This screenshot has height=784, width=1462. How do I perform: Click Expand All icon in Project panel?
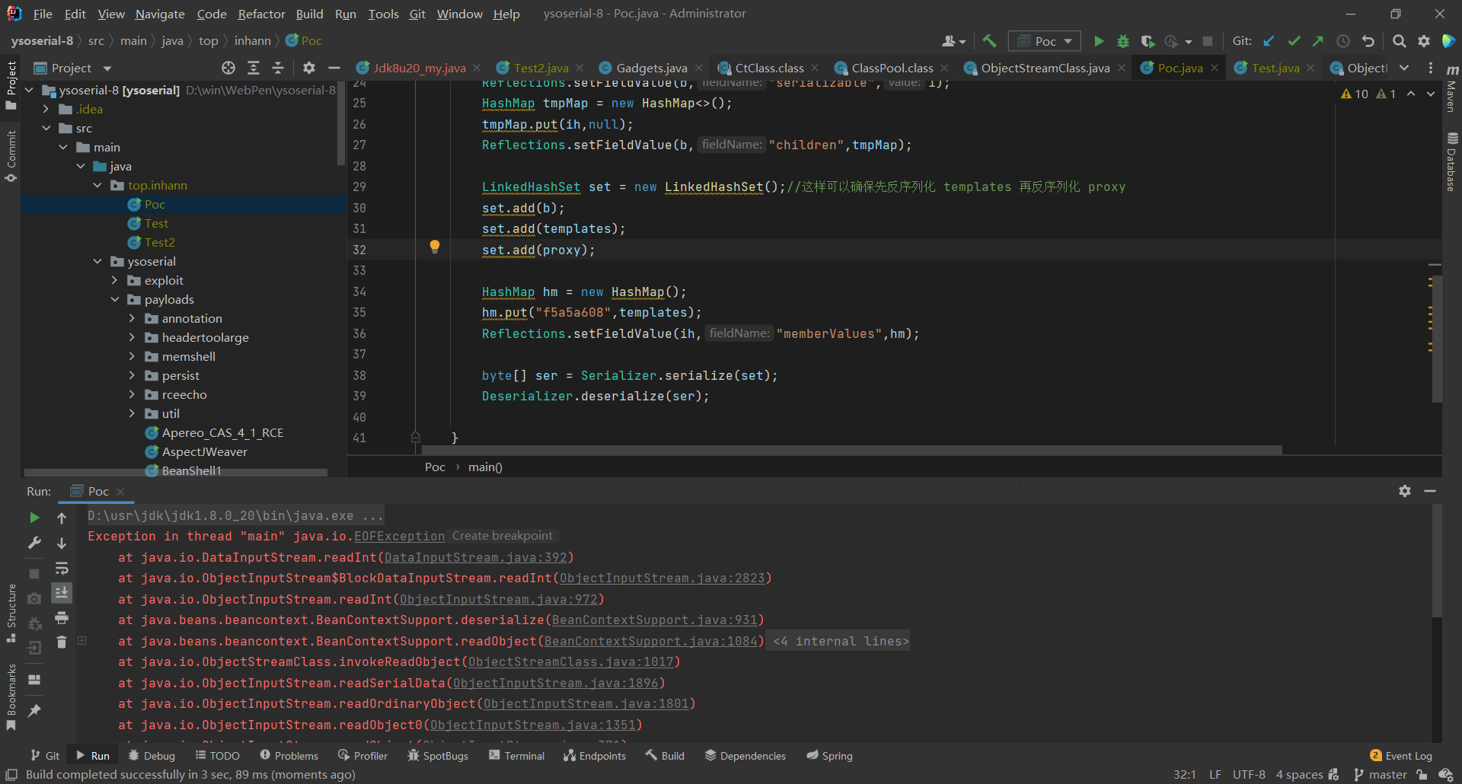pyautogui.click(x=254, y=68)
